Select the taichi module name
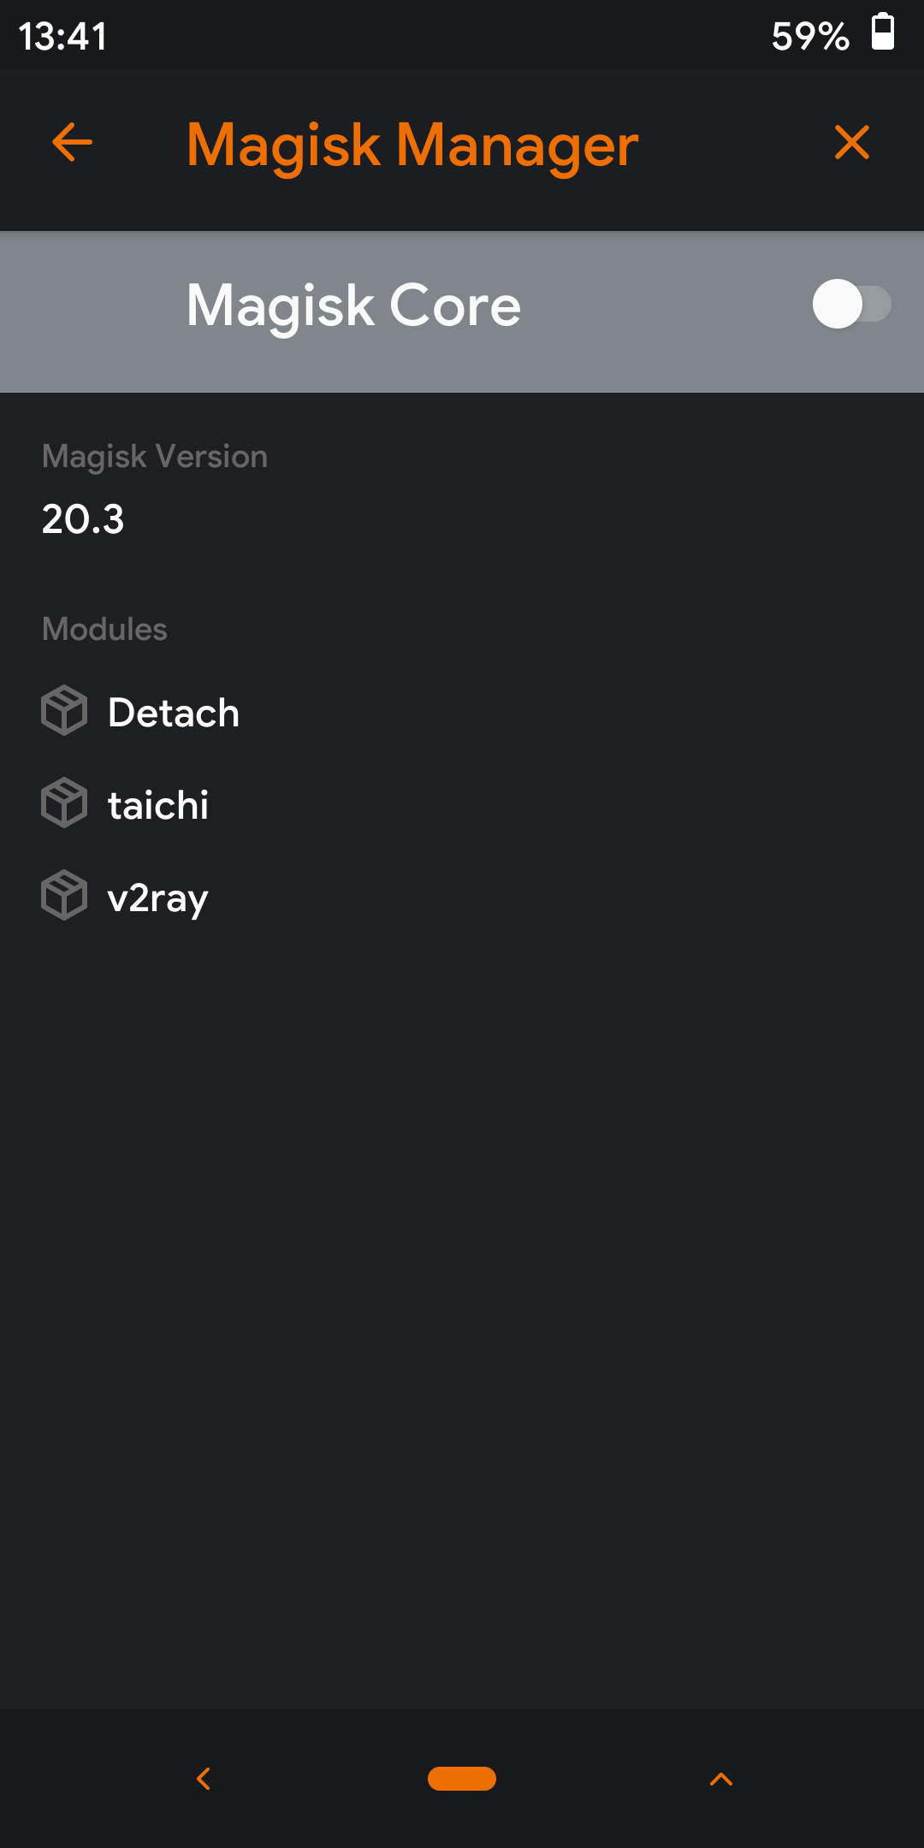Viewport: 924px width, 1848px height. 158,805
